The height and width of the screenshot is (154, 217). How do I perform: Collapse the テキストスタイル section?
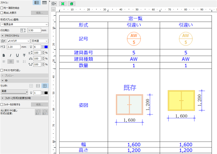24,36
